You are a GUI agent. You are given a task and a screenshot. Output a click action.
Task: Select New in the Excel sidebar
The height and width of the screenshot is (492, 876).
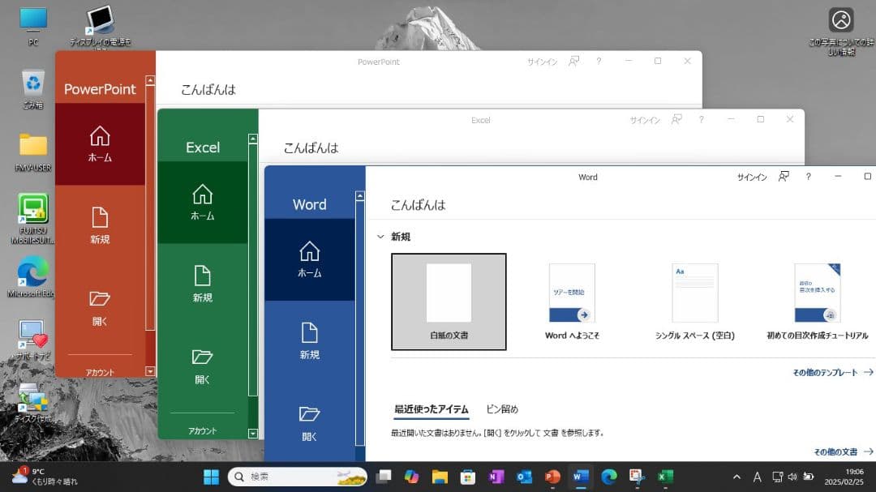pos(202,284)
